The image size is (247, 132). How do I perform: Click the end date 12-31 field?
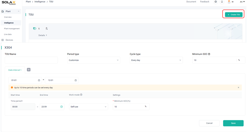62,80
